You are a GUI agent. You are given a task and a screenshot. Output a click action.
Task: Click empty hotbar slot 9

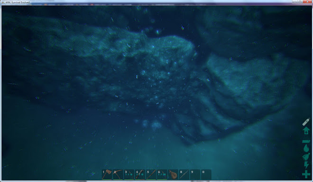click(x=195, y=174)
